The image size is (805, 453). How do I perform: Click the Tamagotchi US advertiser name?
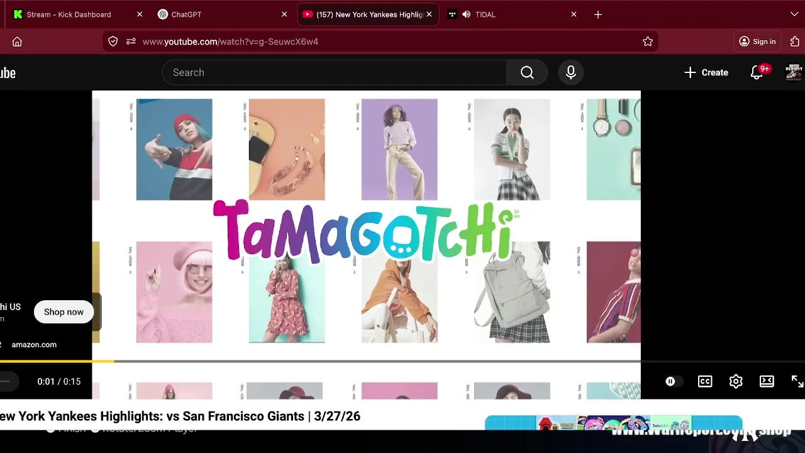[x=11, y=307]
